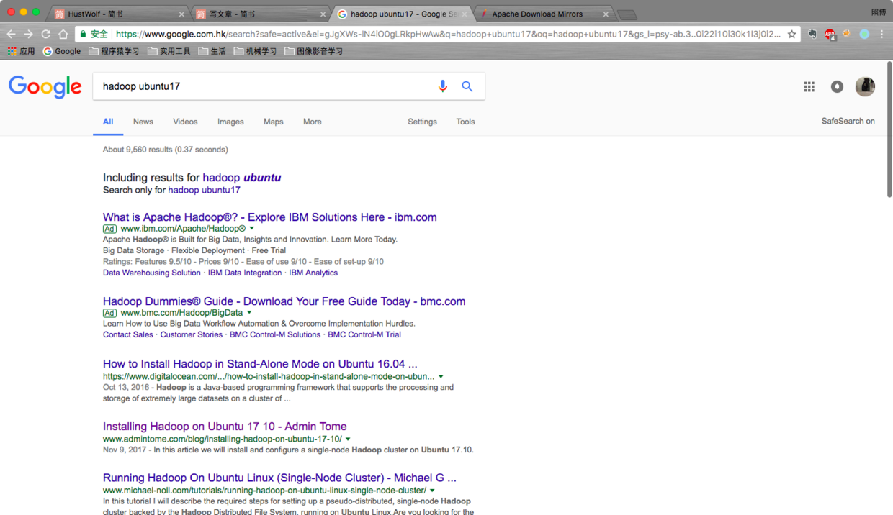
Task: Click the round extension icon next to the menu
Action: pyautogui.click(x=864, y=34)
